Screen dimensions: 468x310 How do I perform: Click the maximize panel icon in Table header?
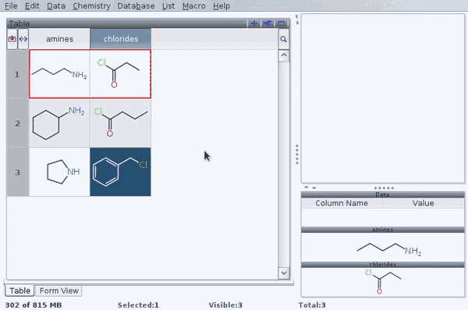point(281,23)
